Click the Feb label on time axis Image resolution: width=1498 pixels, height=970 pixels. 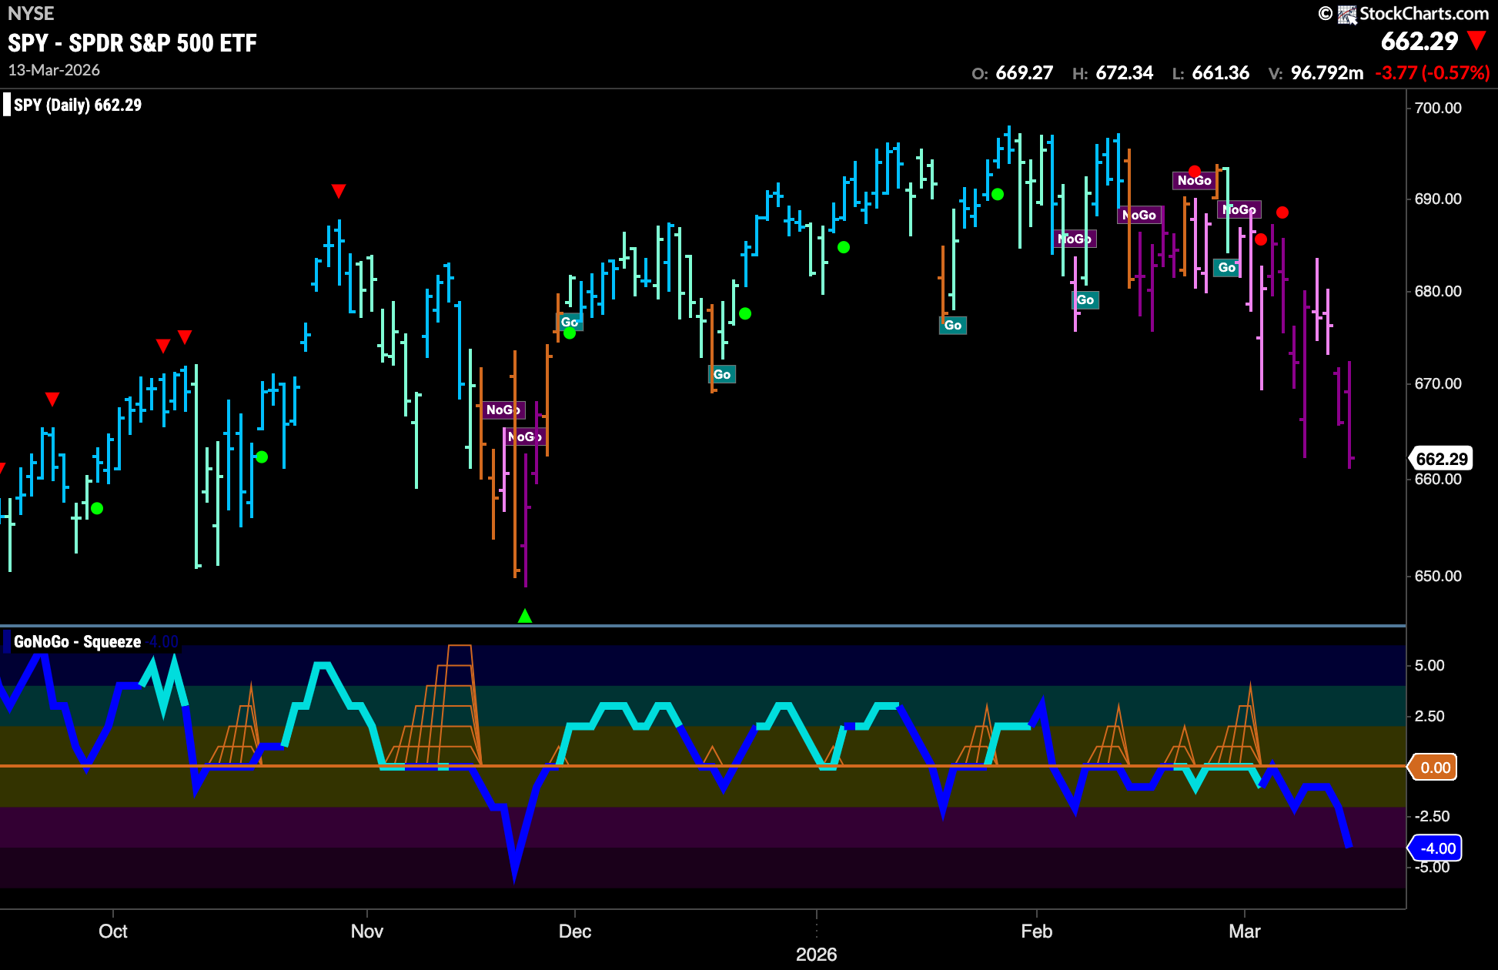pos(1037,932)
